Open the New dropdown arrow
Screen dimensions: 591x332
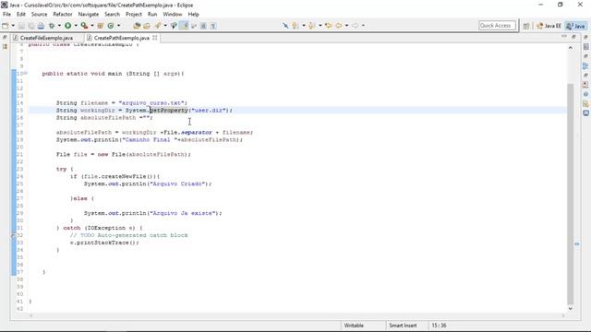coord(13,26)
